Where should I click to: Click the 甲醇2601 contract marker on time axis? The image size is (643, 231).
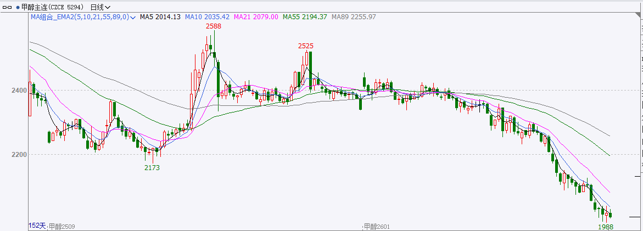[x=376, y=226]
